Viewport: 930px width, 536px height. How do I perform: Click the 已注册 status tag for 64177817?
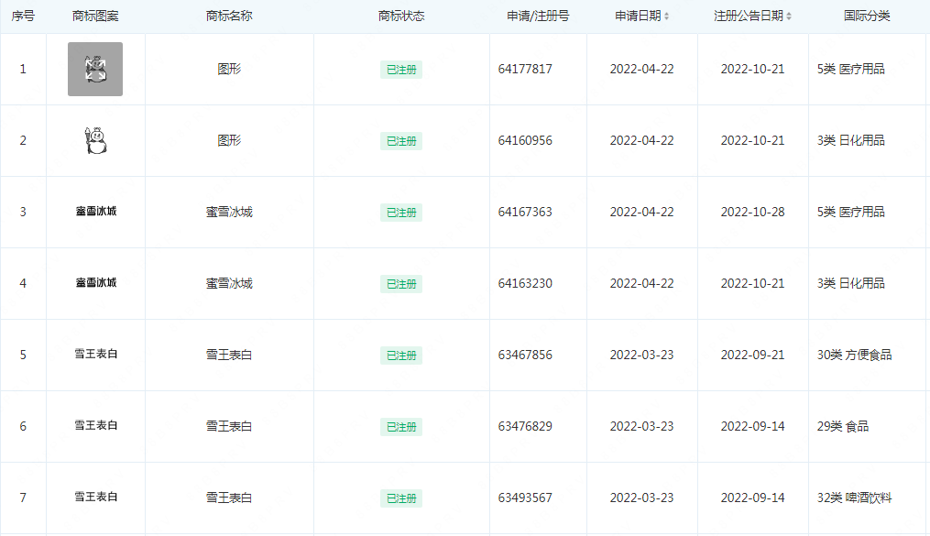401,70
